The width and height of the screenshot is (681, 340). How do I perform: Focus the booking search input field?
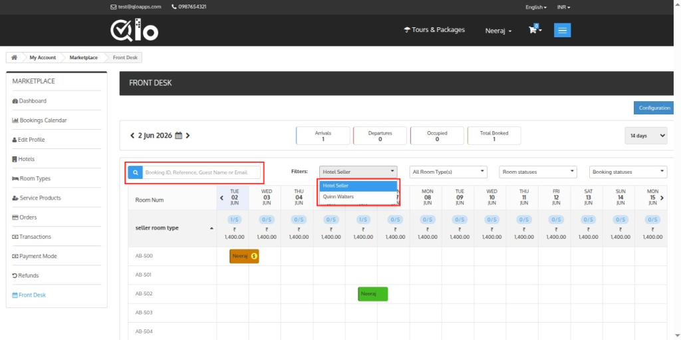(x=202, y=172)
